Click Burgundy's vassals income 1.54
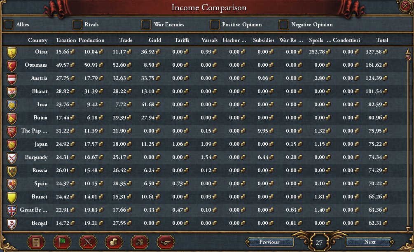Image resolution: width=414 pixels, height=252 pixels. click(206, 157)
